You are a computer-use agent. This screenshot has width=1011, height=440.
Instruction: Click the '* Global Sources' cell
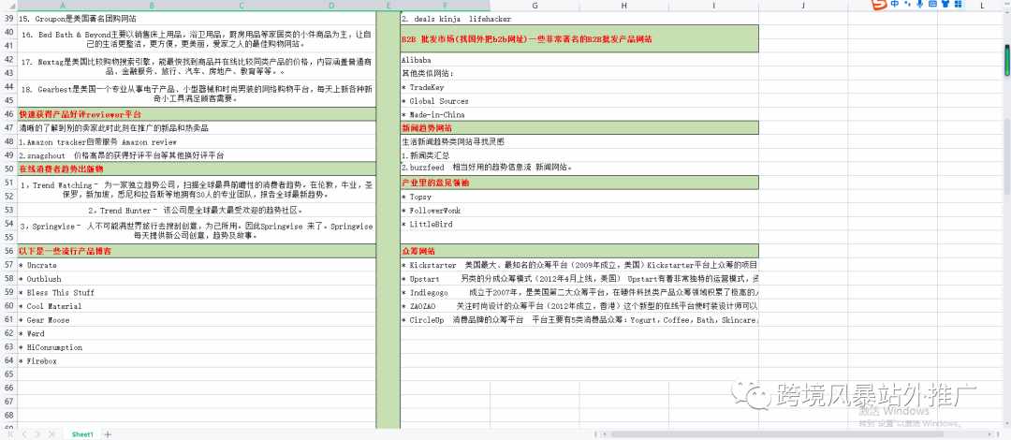[579, 101]
